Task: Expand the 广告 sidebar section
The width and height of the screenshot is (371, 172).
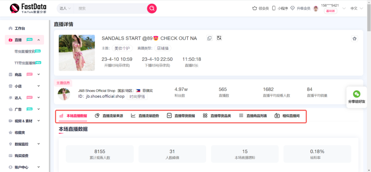Action: click(x=38, y=109)
